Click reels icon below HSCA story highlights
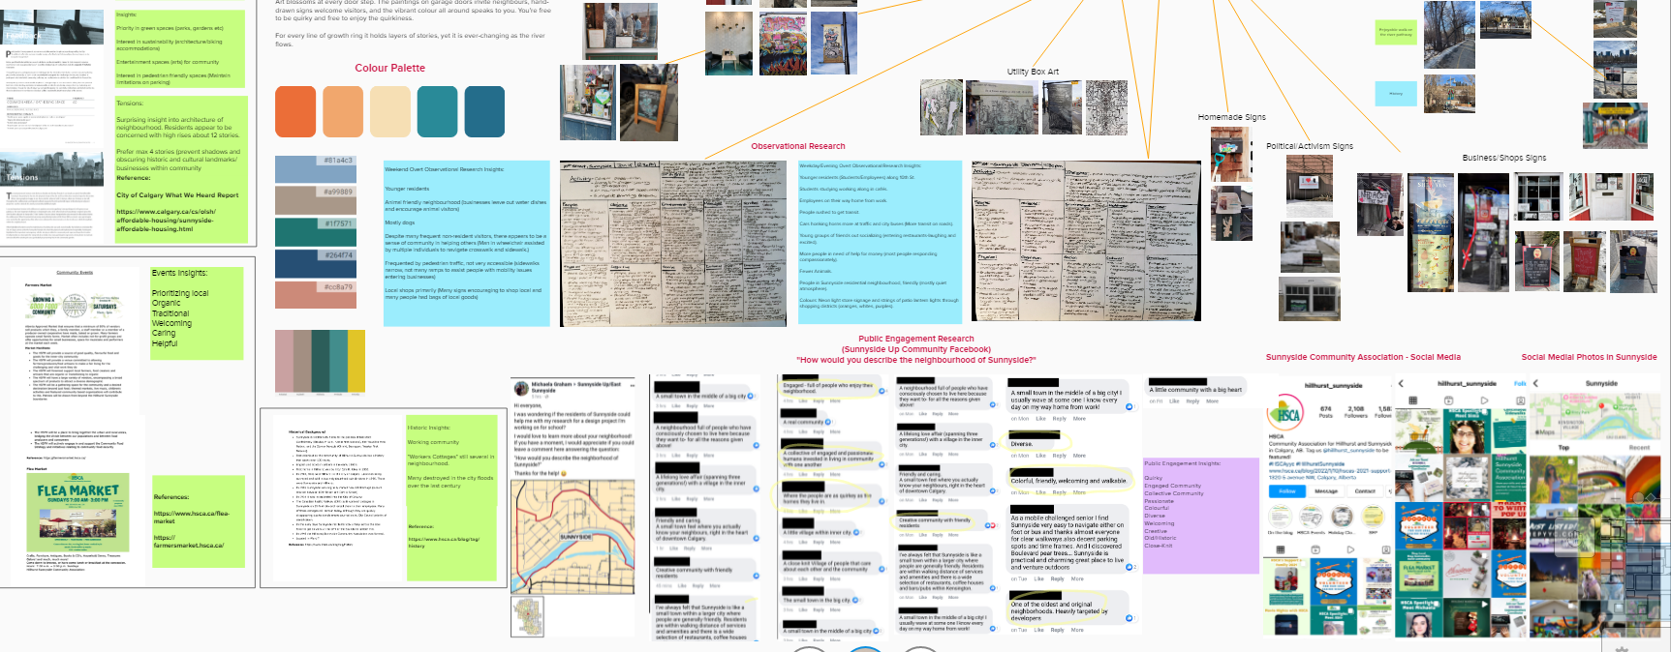Image resolution: width=1671 pixels, height=652 pixels. [x=1315, y=549]
